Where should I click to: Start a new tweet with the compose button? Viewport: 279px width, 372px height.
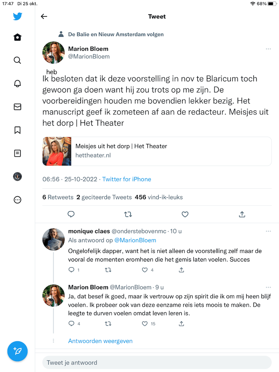(x=17, y=351)
